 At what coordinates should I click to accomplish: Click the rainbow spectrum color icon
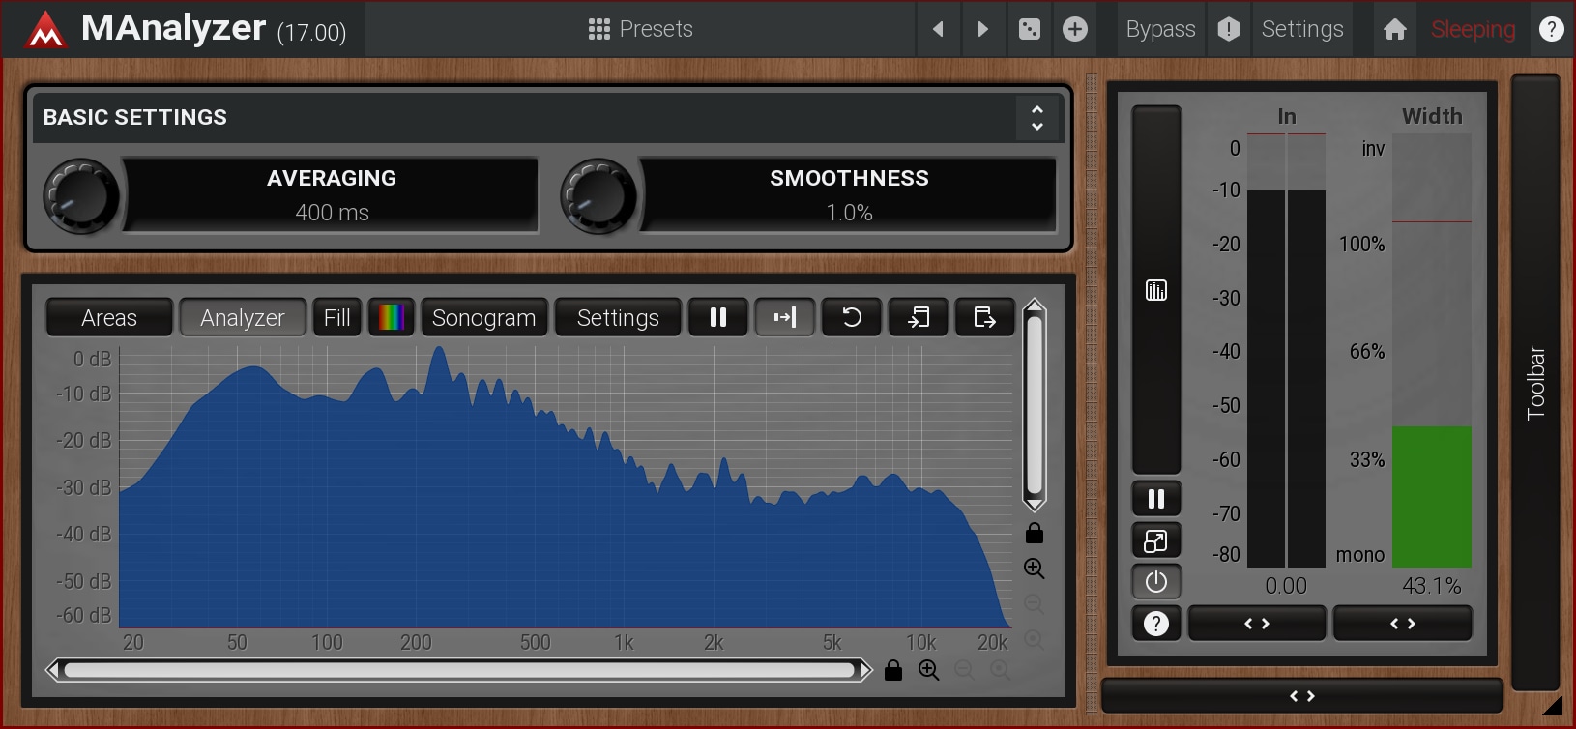(392, 317)
